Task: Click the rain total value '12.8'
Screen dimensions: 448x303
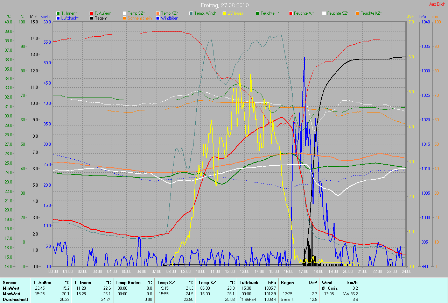Action: click(313, 300)
